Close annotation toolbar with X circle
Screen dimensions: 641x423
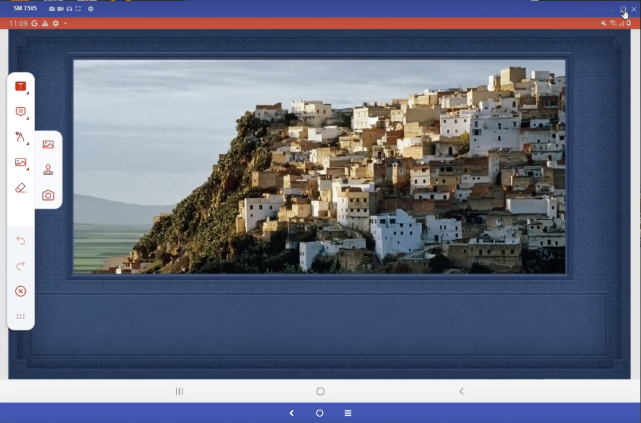[21, 291]
